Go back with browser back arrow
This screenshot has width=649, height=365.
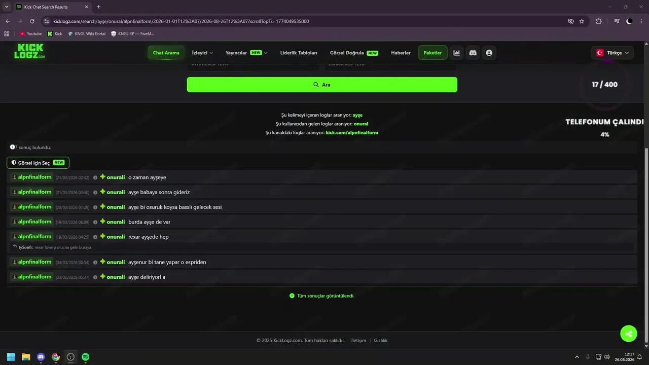click(8, 21)
